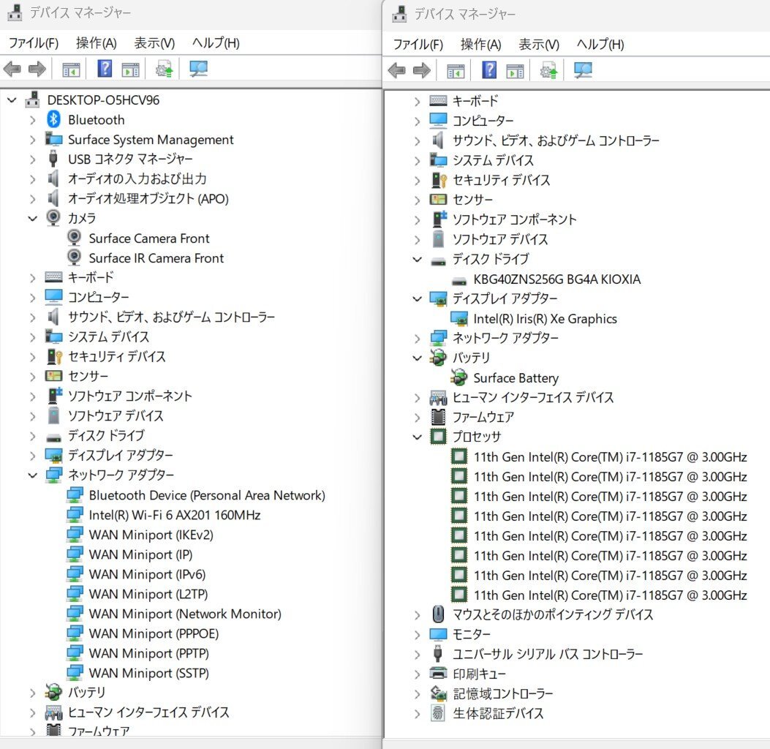Click the help question-mark icon in right window toolbar
The width and height of the screenshot is (770, 749).
[489, 70]
